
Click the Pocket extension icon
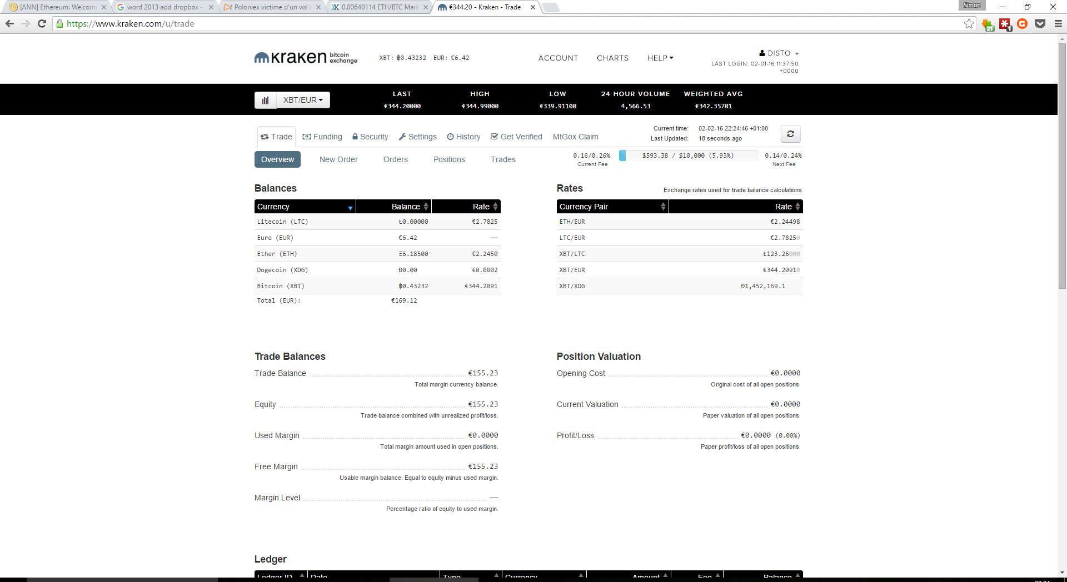[1040, 23]
